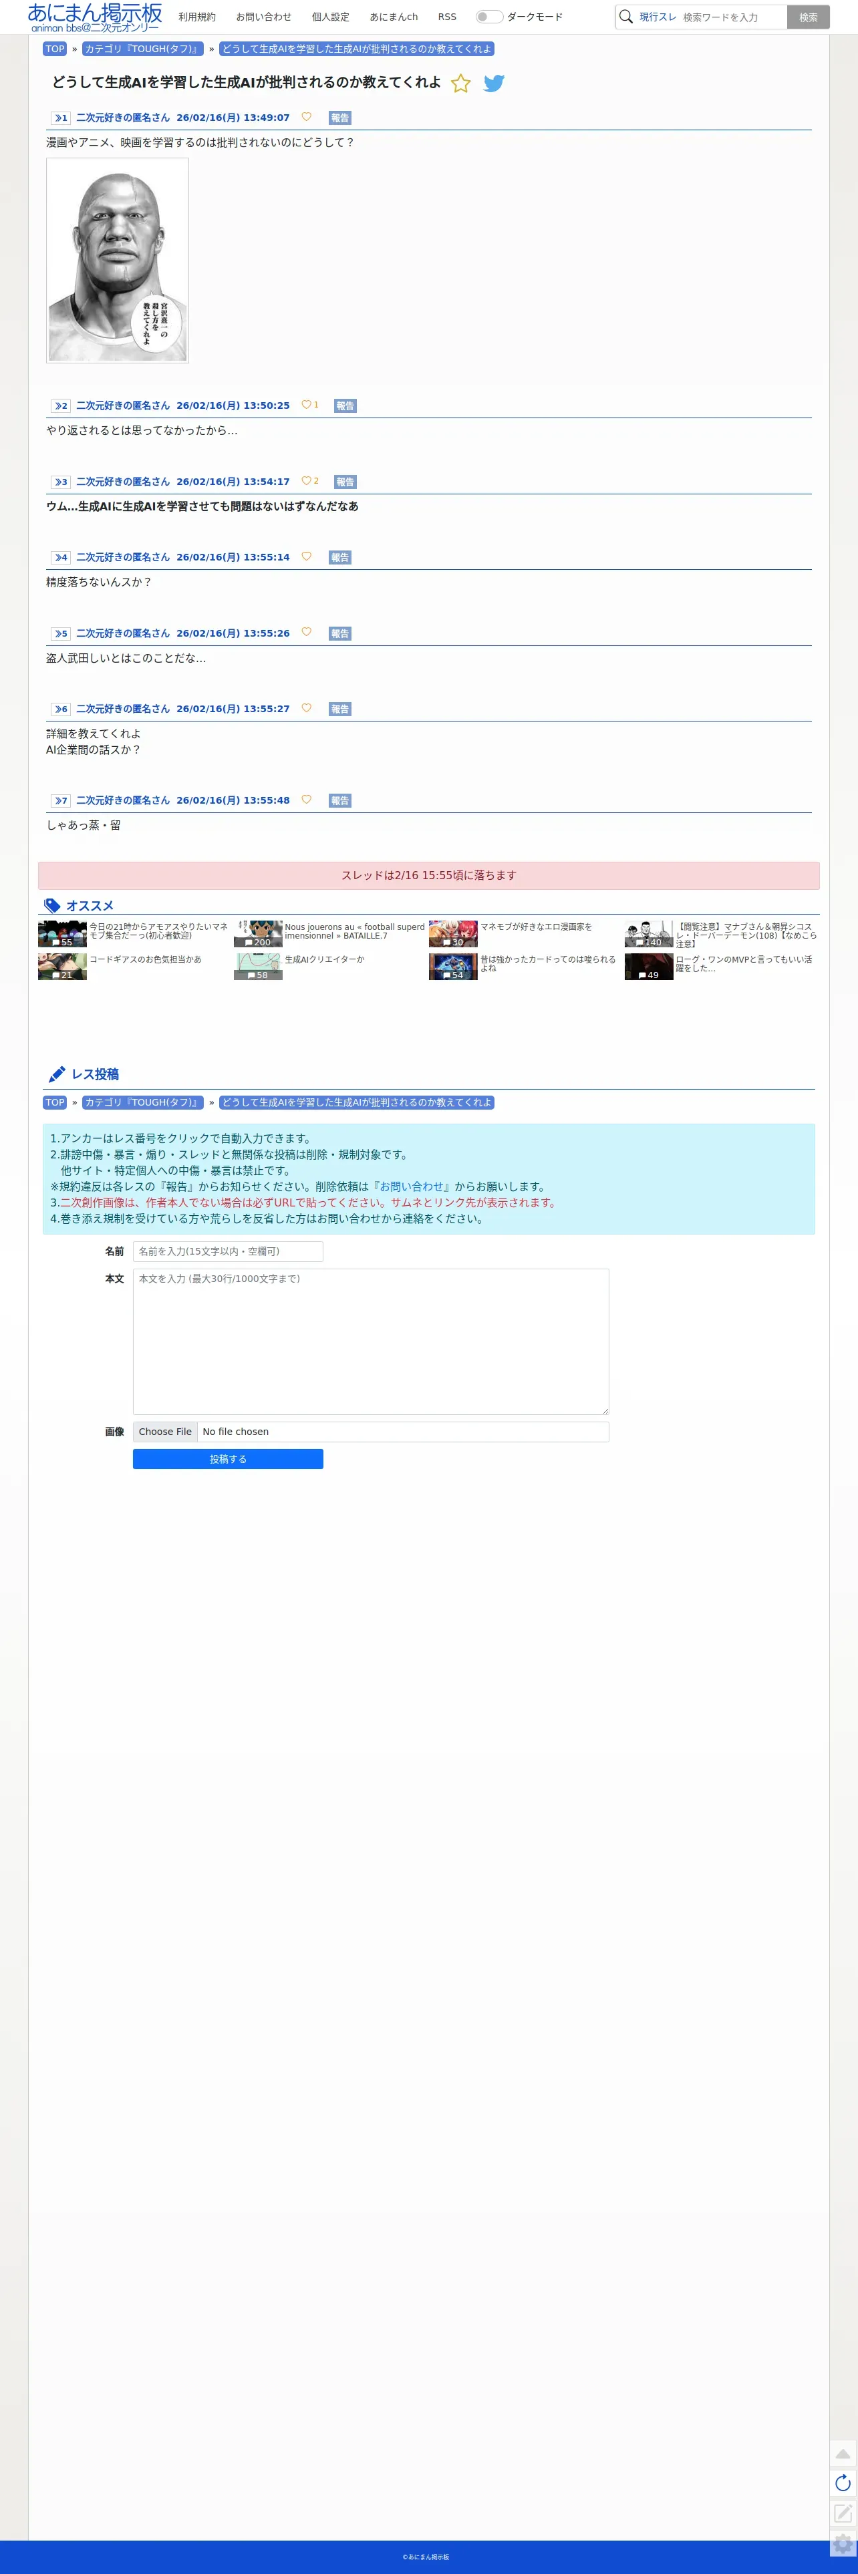Click the >>7 anchor number
This screenshot has width=858, height=2574.
(61, 800)
